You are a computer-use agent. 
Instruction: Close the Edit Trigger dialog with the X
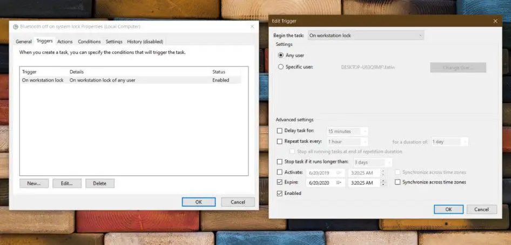[495, 21]
